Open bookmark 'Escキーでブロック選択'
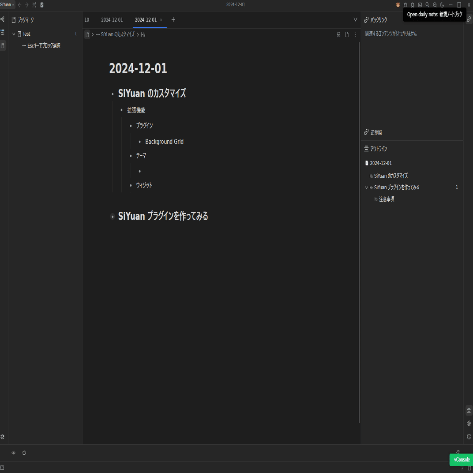473x473 pixels. (44, 45)
